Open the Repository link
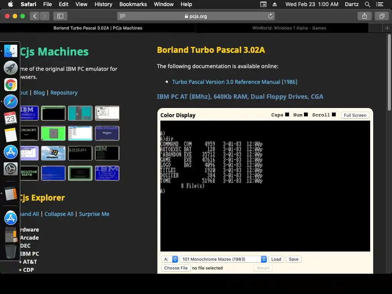The width and height of the screenshot is (392, 294). coord(64,93)
